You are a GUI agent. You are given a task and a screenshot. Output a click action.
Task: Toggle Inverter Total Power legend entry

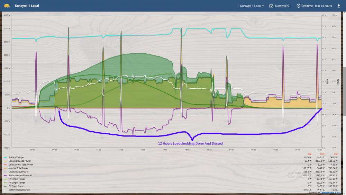click(18, 168)
